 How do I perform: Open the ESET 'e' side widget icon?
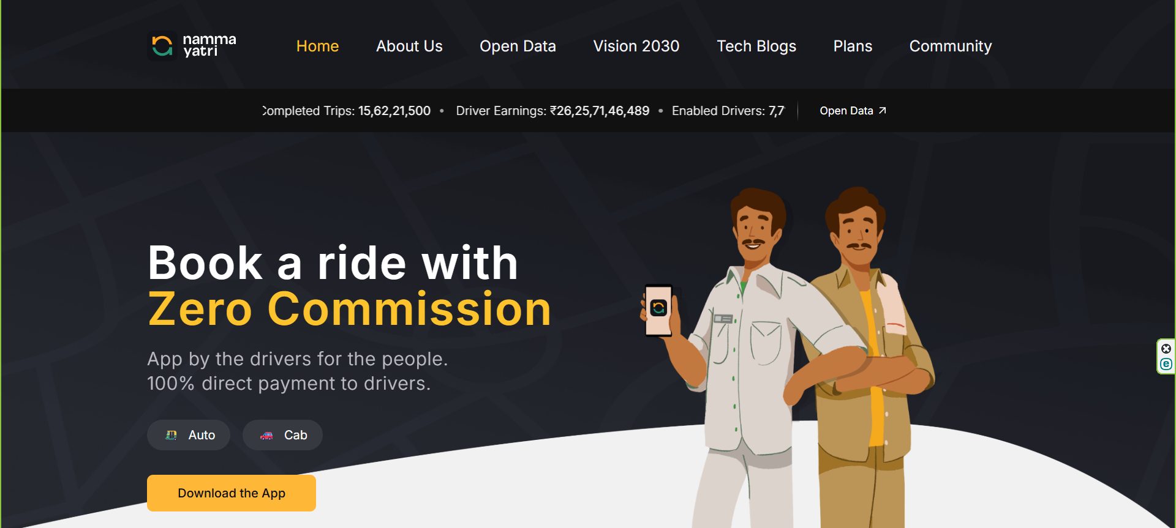(1166, 364)
